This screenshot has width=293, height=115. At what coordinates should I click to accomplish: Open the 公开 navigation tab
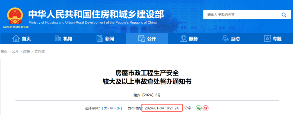147,39
